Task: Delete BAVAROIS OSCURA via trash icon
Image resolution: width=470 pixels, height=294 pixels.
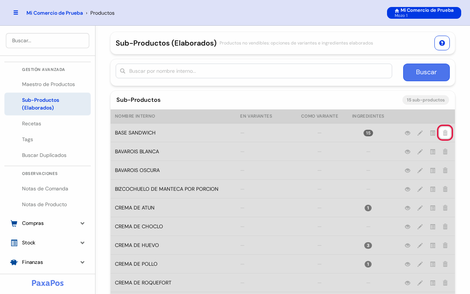Action: coord(445,171)
